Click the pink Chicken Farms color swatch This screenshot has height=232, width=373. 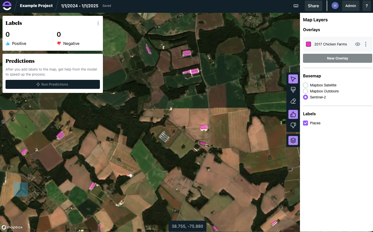coord(308,44)
